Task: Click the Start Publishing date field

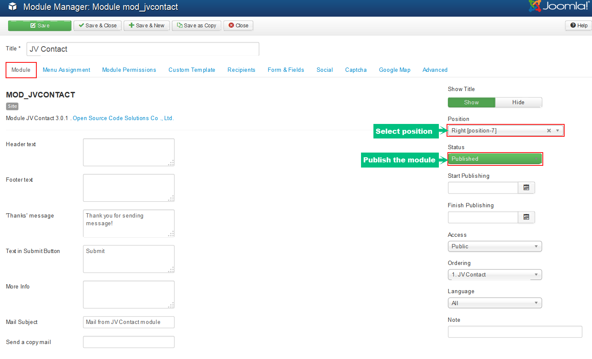Action: click(483, 188)
